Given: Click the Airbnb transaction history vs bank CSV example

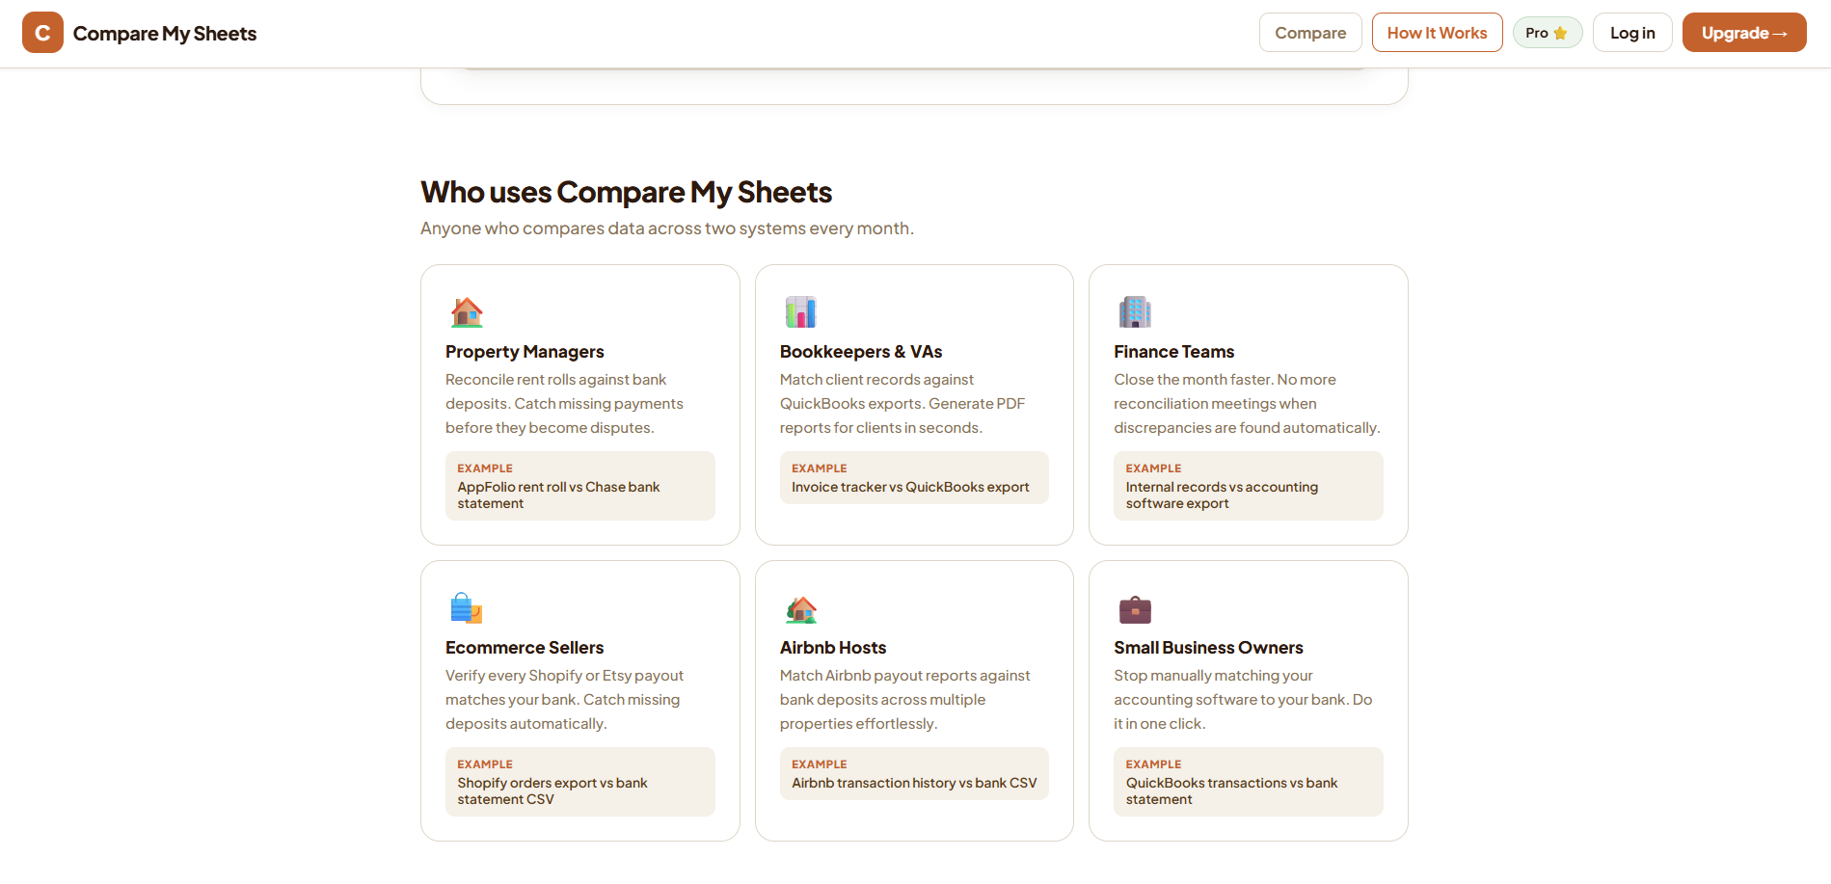Looking at the screenshot, I should pyautogui.click(x=914, y=773).
